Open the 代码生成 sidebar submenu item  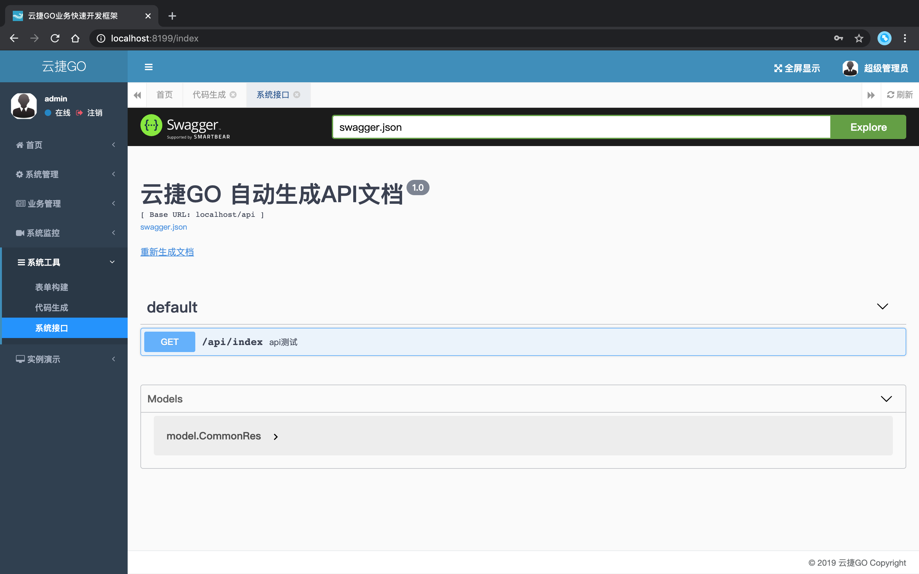(x=52, y=307)
